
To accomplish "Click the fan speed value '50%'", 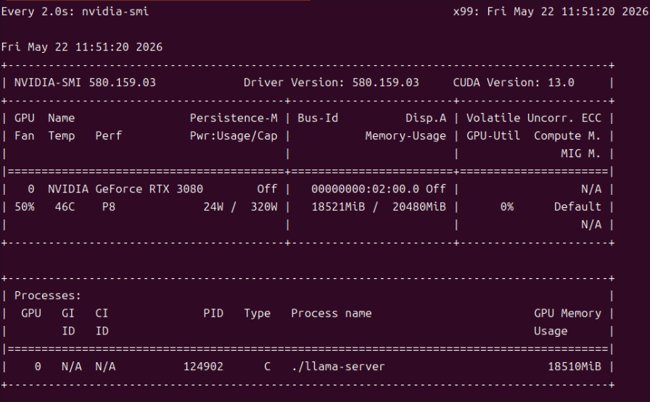I will [x=25, y=206].
